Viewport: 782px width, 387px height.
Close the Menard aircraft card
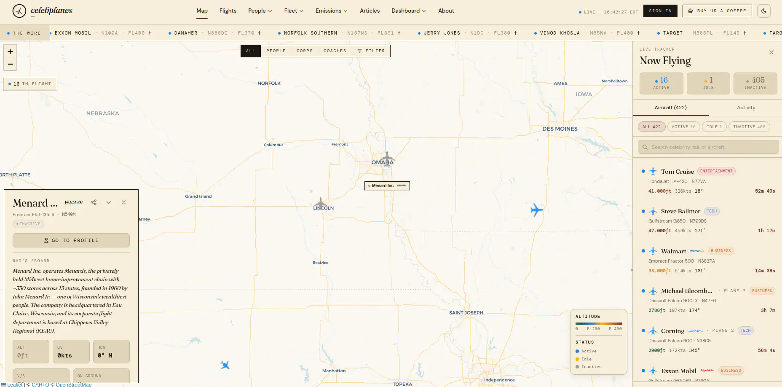pos(124,202)
